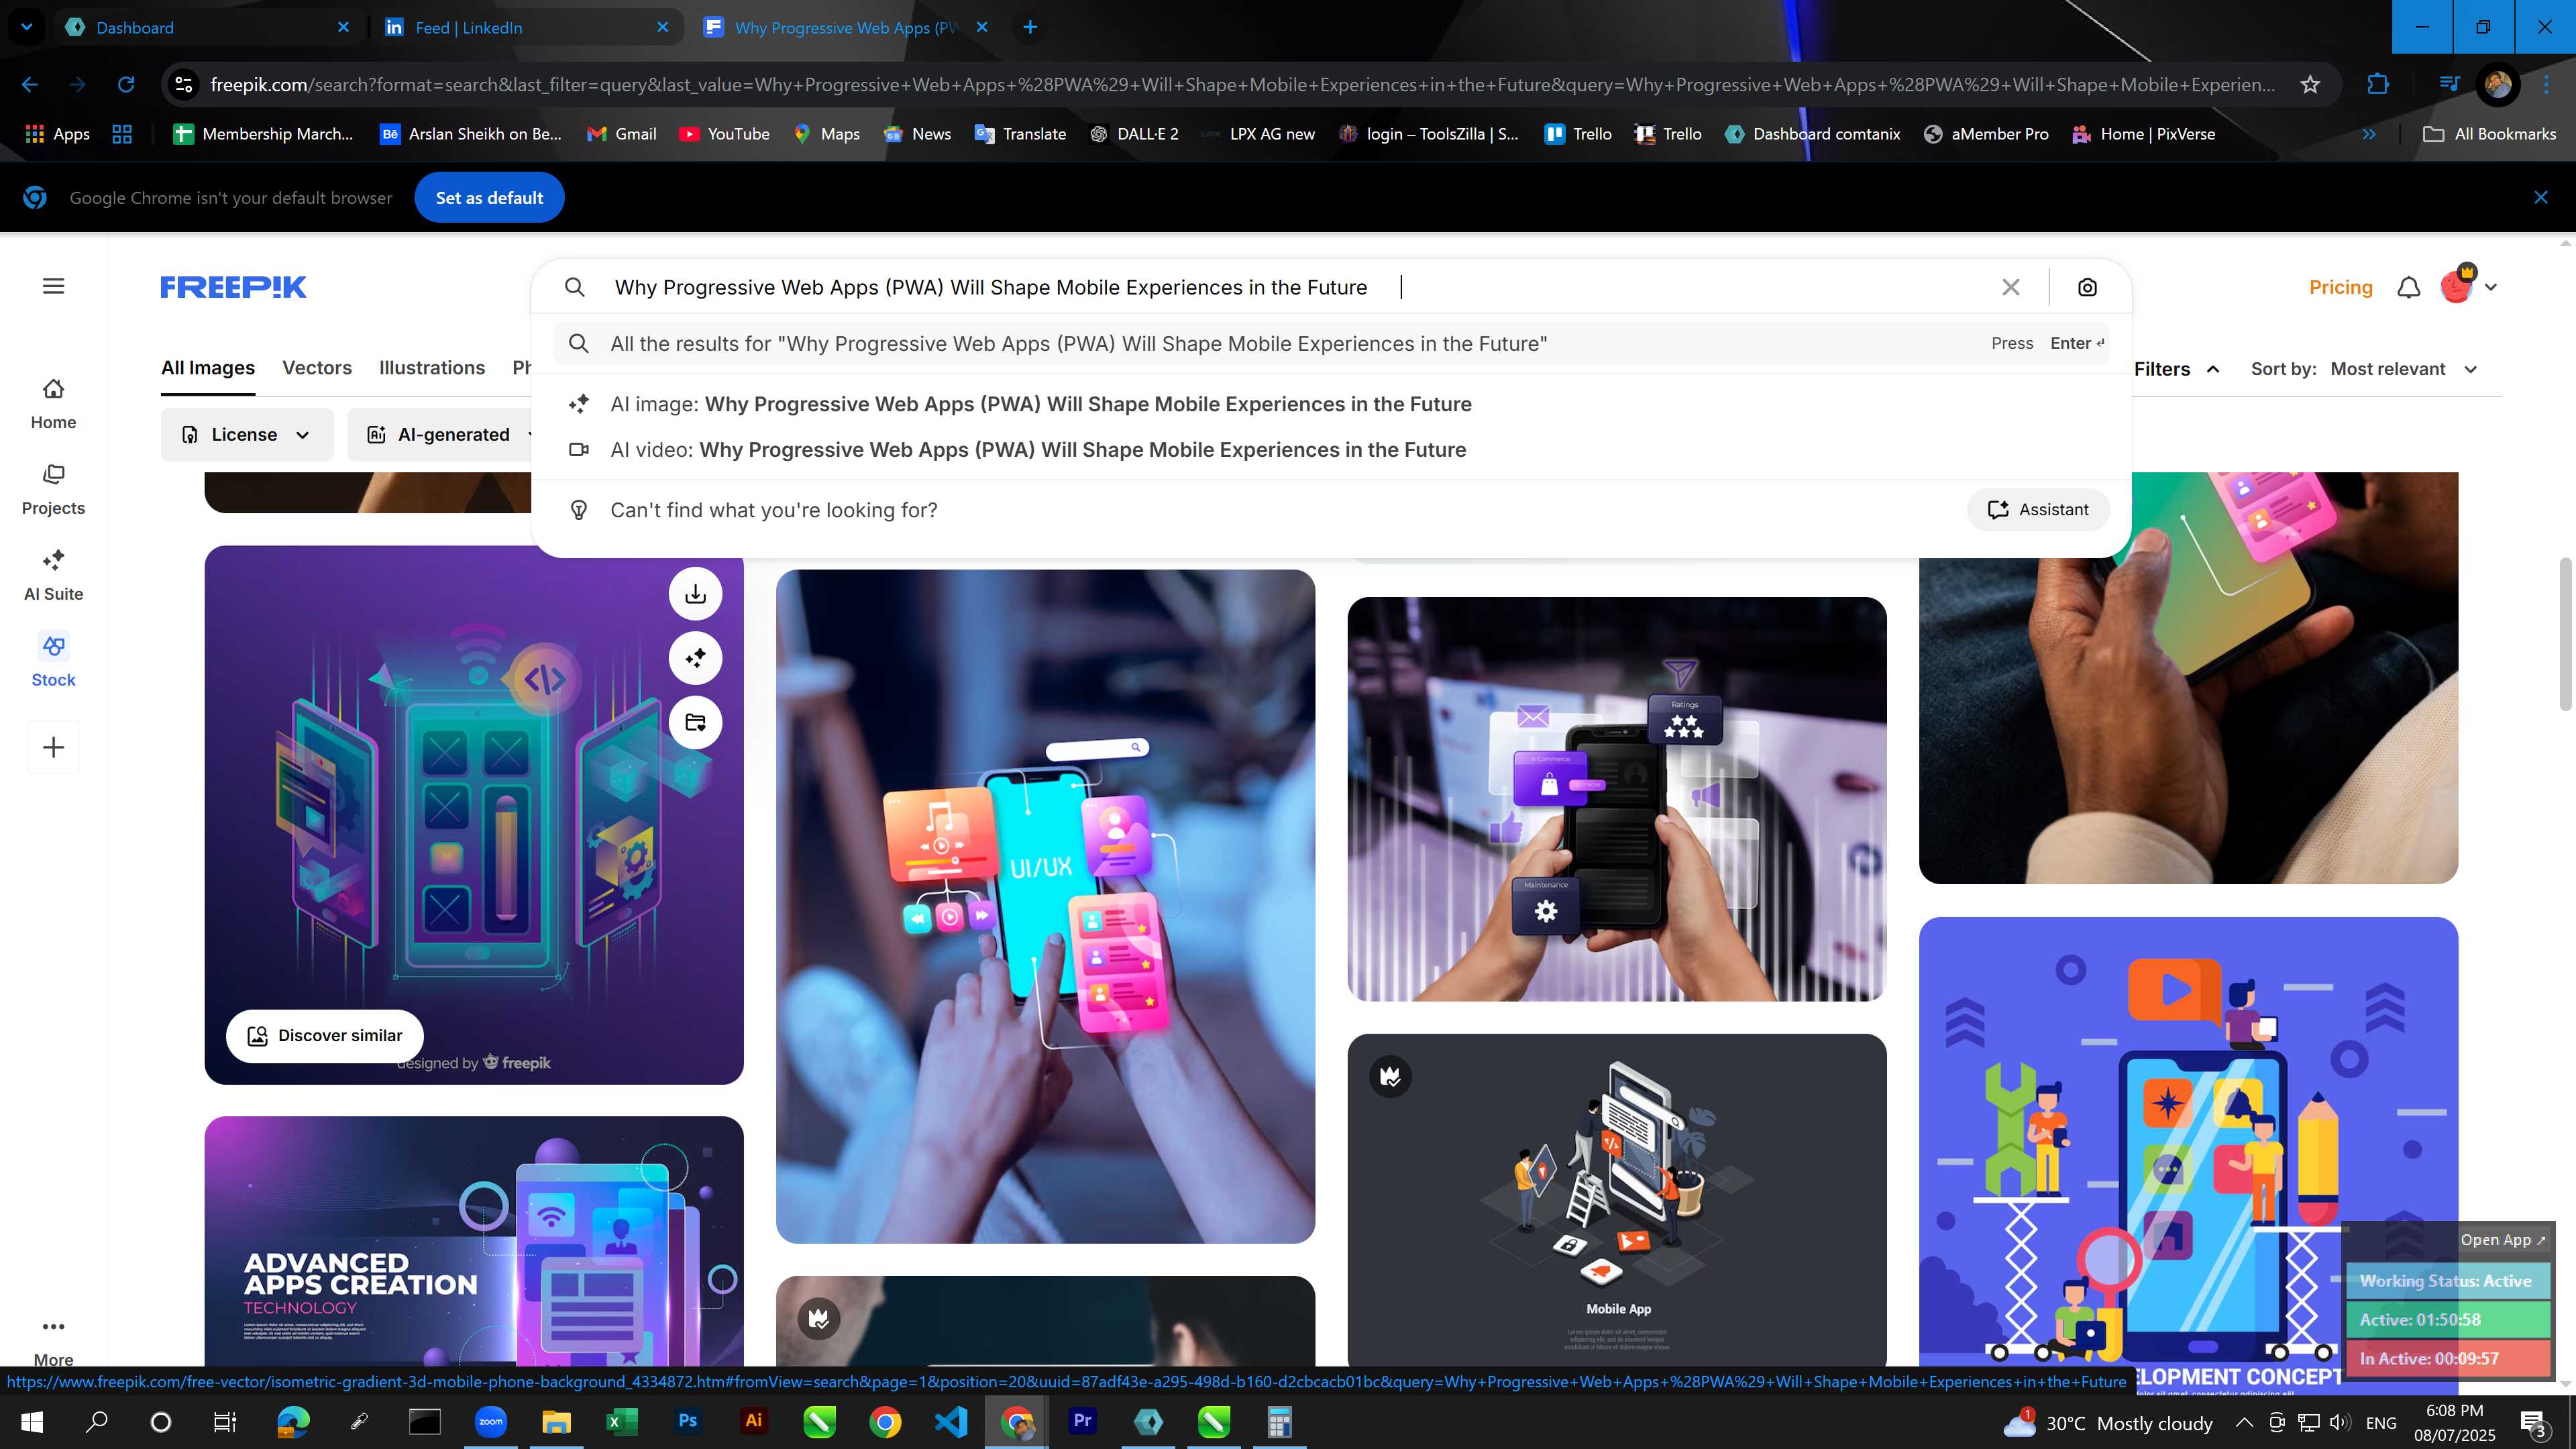The height and width of the screenshot is (1449, 2576).
Task: Reload the page
Action: pos(126,85)
